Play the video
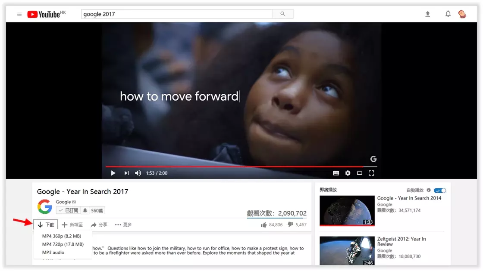Image resolution: width=483 pixels, height=271 pixels. [x=113, y=173]
